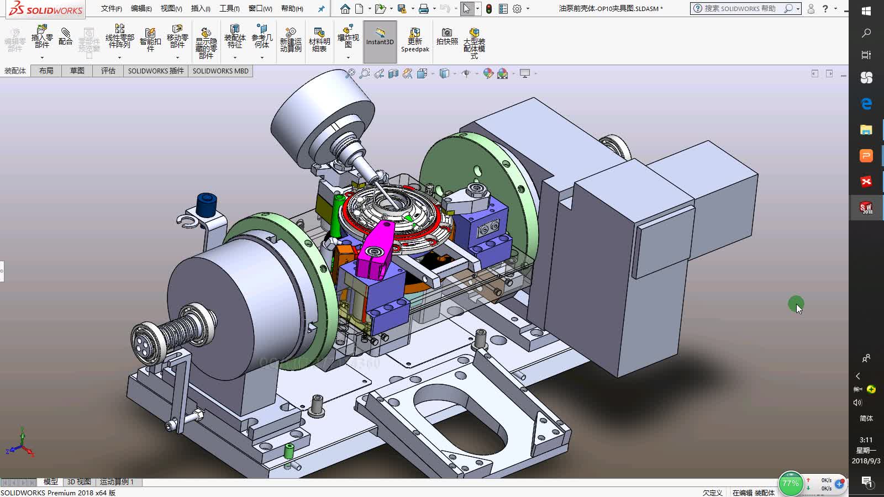Click the 77% performance indicator gauge

pos(791,483)
